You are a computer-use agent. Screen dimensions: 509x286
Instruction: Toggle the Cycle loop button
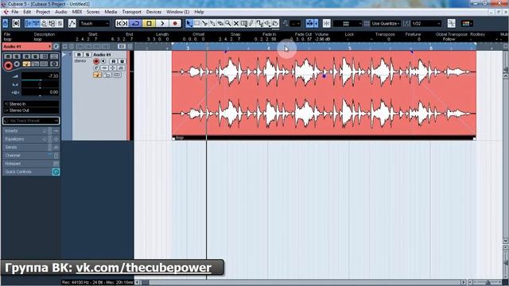(135, 23)
